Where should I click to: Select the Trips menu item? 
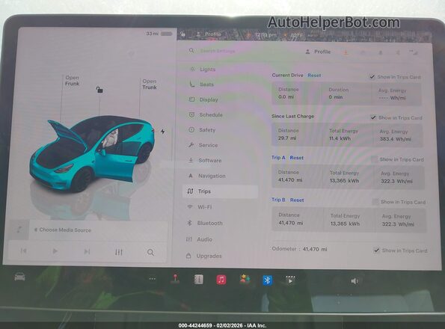click(220, 191)
